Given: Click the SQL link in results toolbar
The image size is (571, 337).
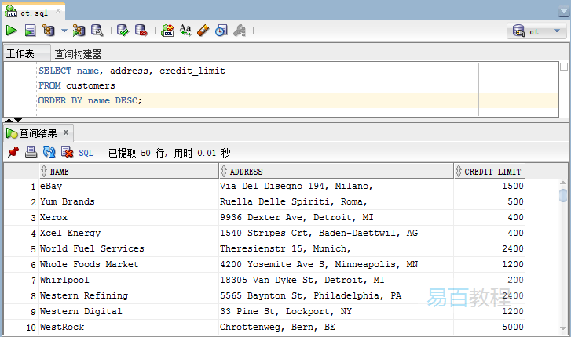Looking at the screenshot, I should tap(86, 153).
